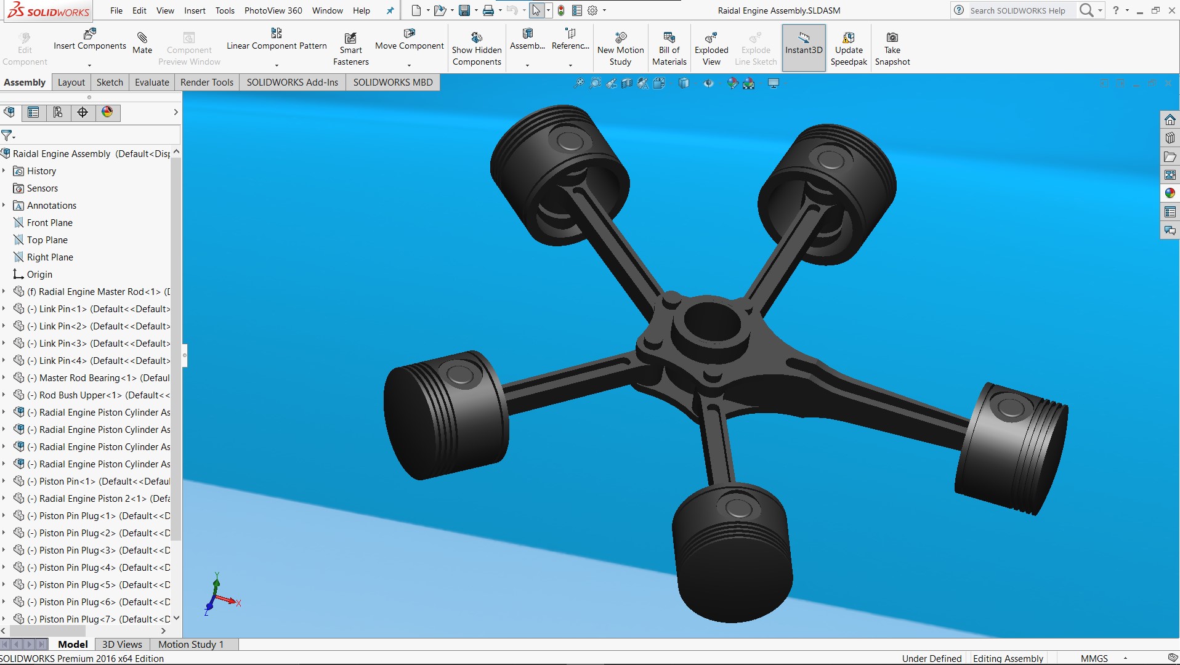
Task: Open the Options gear dropdown arrow
Action: click(x=604, y=10)
